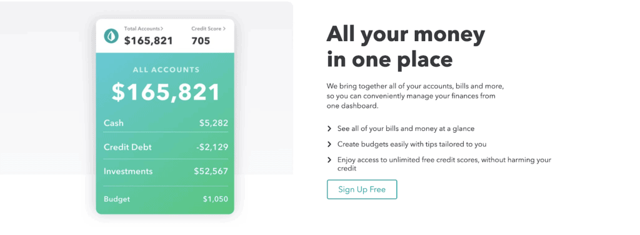The width and height of the screenshot is (640, 235).
Task: Click the Sign Up Free button
Action: 362,189
